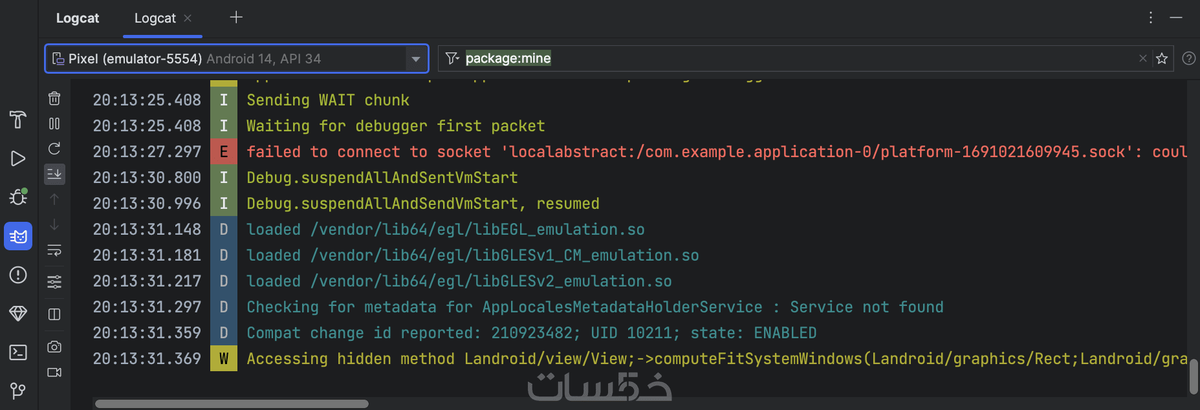Screen dimensions: 1200x410
Task: Toggle soft-wrap for log lines
Action: pos(54,250)
